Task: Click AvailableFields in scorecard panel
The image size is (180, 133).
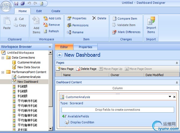Action: coord(78,116)
